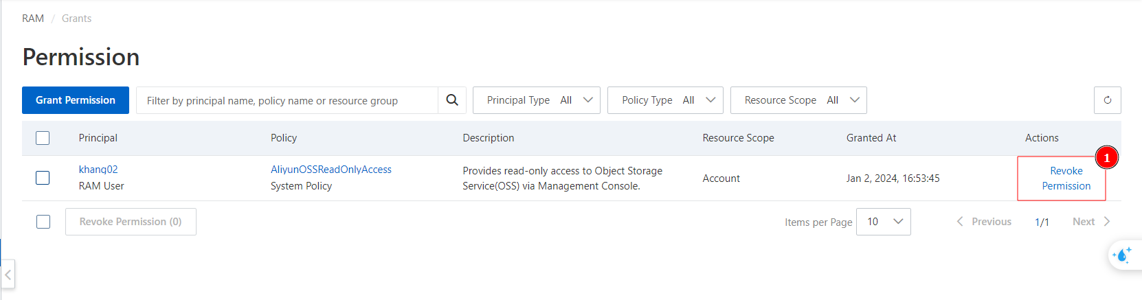Expand the collapsed left sidebar arrow
1142x300 pixels.
[8, 275]
